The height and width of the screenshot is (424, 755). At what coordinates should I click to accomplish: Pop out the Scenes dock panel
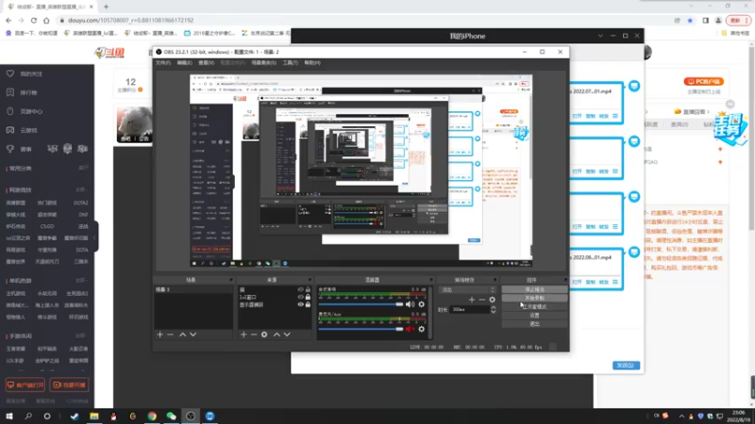pos(231,280)
